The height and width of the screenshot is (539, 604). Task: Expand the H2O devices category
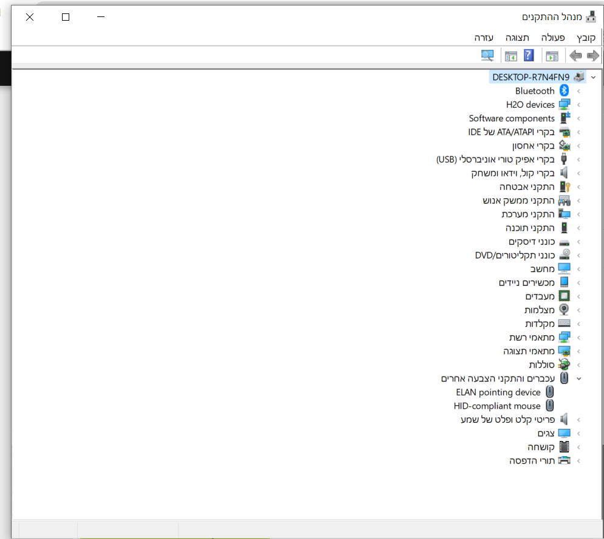pos(578,105)
